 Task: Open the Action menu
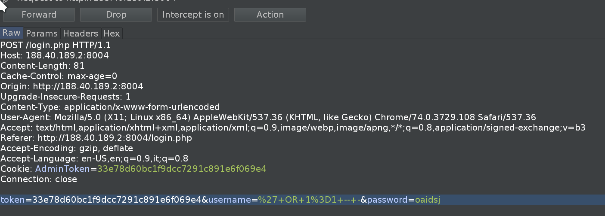(270, 15)
